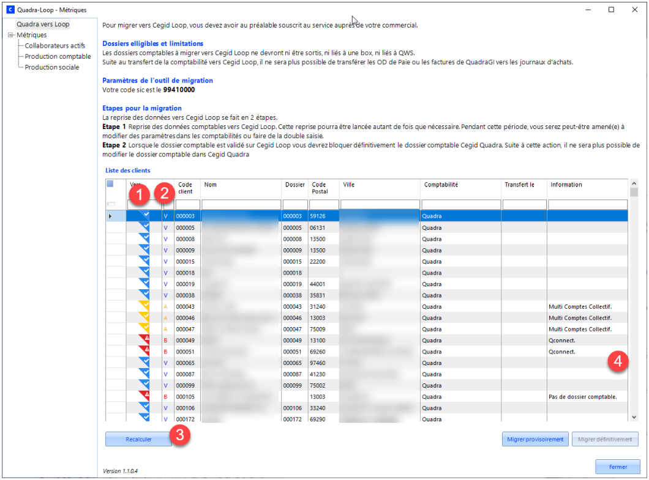Select Production comptable in the sidebar
This screenshot has width=649, height=480.
(x=58, y=56)
